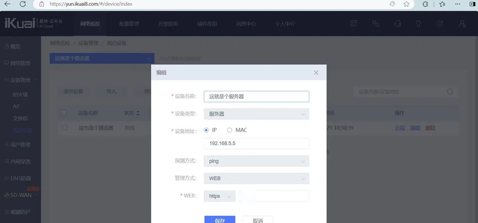
Task: Switch to 开放应用 top tab
Action: tap(168, 23)
